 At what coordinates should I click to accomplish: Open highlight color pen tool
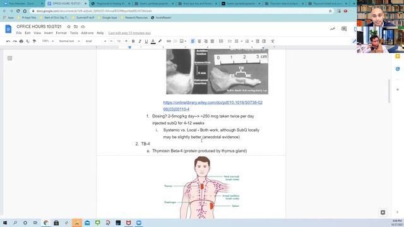coord(160,41)
